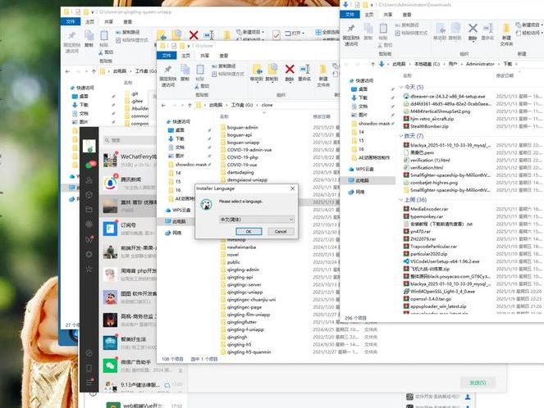Viewport: 544px width, 408px height.
Task: Open WeChat Favorites cube icon
Action: [89, 195]
